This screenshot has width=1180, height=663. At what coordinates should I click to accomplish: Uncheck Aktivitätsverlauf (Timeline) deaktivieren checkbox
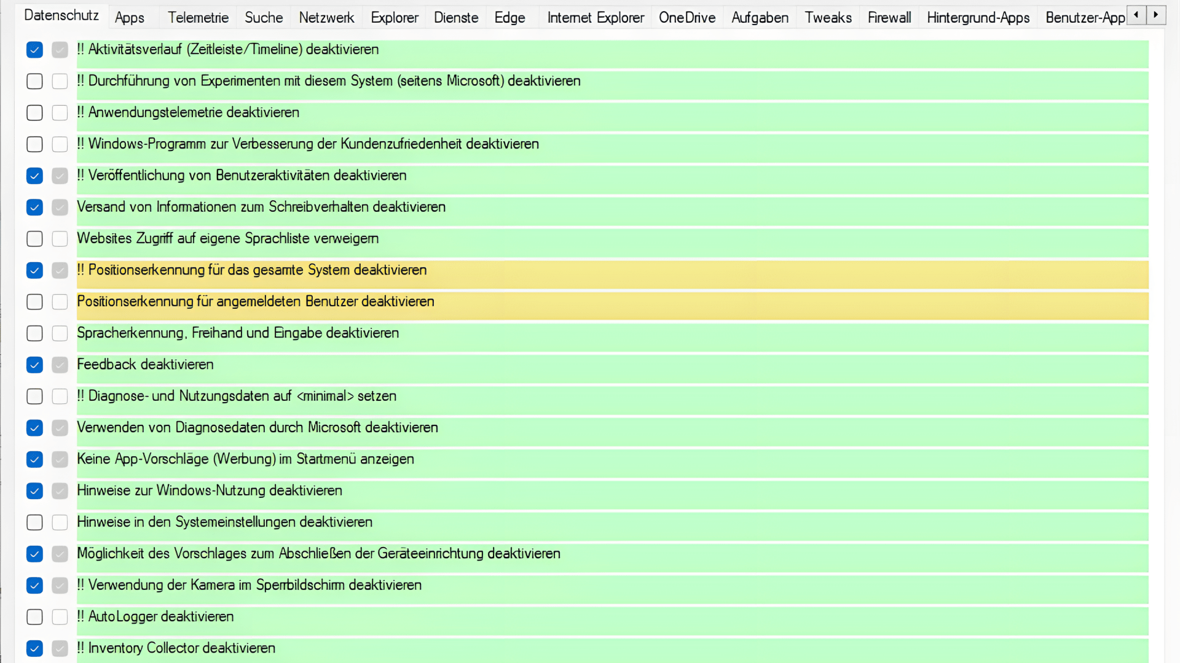[x=34, y=50]
